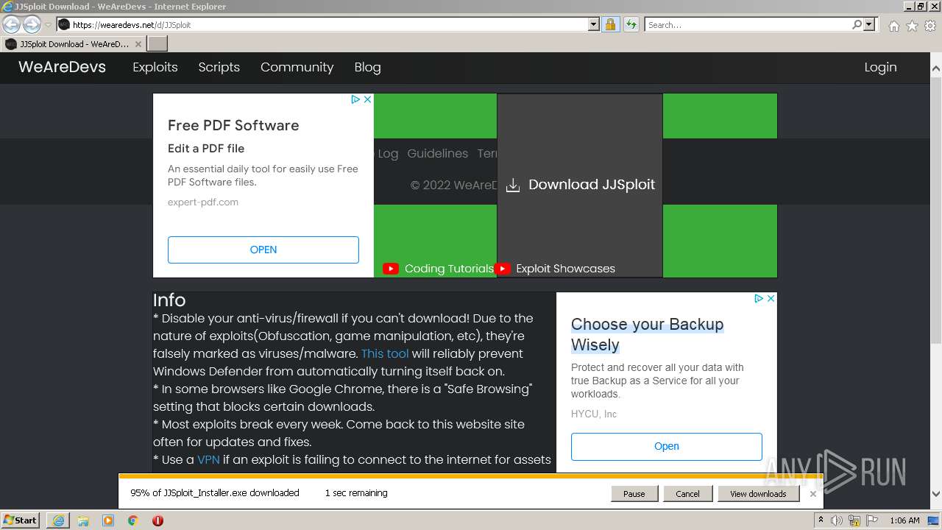Show hidden system tray icons
Image resolution: width=942 pixels, height=530 pixels.
pyautogui.click(x=821, y=520)
